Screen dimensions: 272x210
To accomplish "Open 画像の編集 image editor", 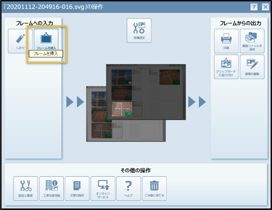I will (x=252, y=66).
